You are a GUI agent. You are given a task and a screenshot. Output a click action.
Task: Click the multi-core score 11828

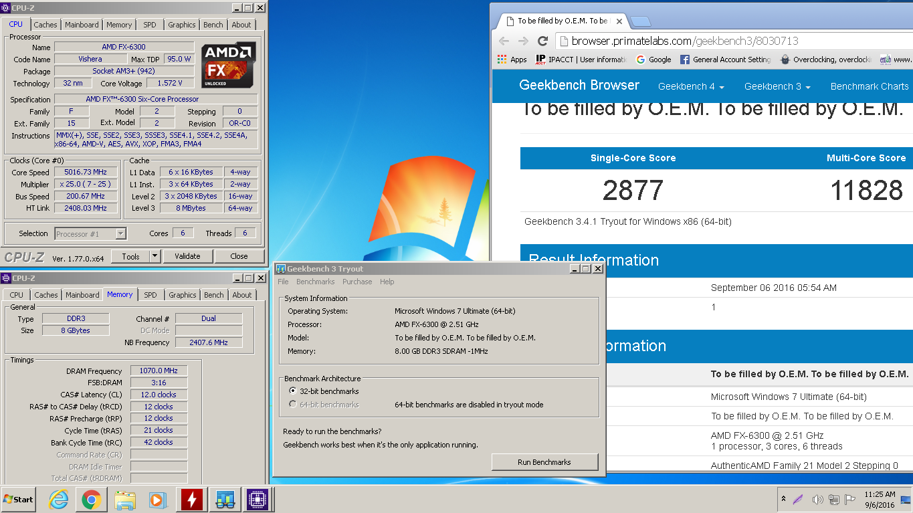[x=866, y=191]
